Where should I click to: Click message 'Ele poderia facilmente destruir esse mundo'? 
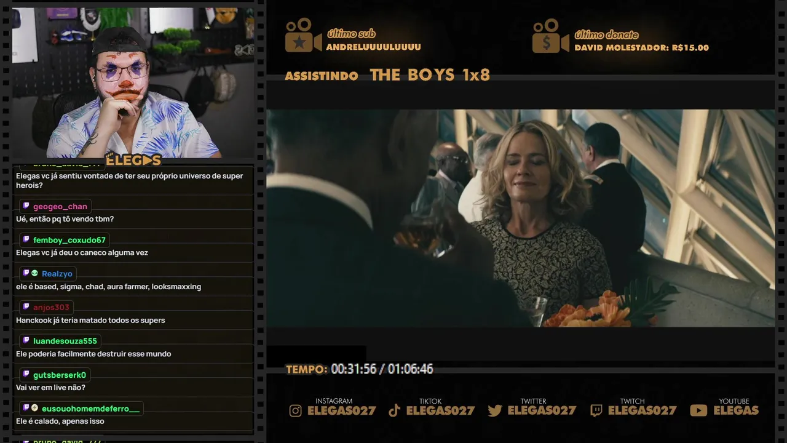coord(93,354)
